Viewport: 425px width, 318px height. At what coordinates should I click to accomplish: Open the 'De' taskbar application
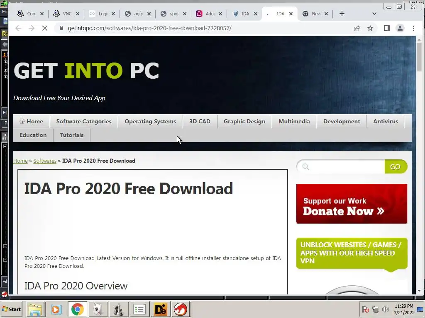pos(160,309)
